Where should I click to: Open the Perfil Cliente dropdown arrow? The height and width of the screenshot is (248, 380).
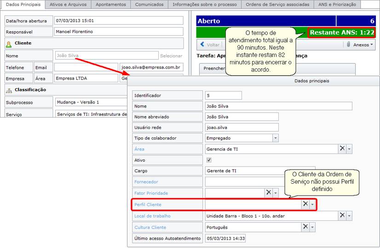(312, 204)
